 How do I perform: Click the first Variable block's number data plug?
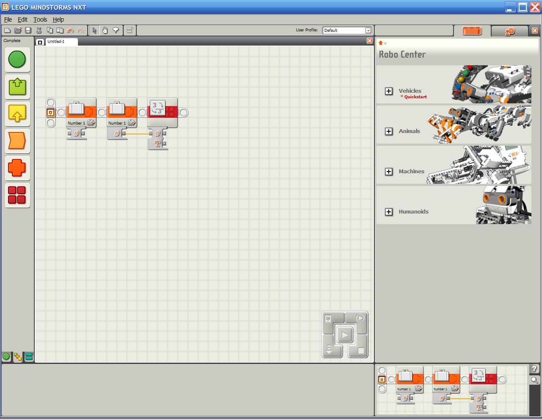76,133
